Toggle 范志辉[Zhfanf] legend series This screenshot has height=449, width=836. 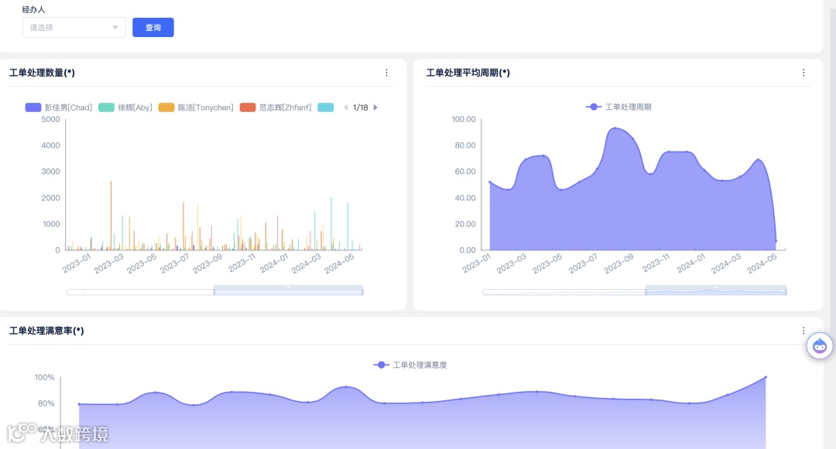click(276, 107)
